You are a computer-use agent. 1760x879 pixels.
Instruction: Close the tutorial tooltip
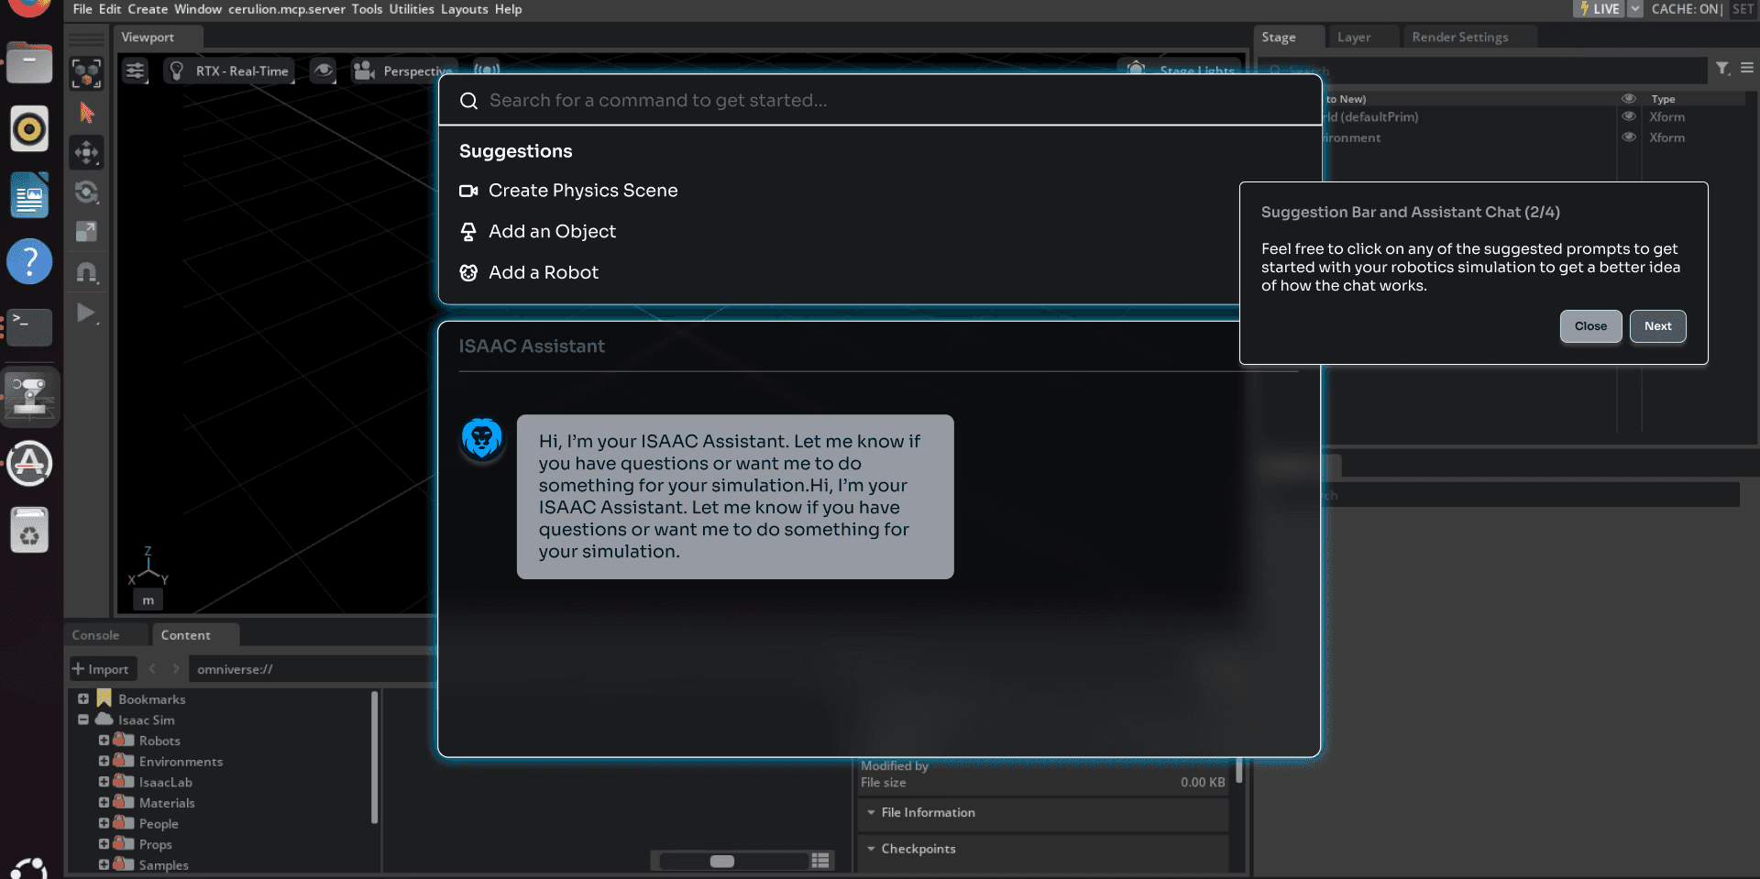(1590, 326)
